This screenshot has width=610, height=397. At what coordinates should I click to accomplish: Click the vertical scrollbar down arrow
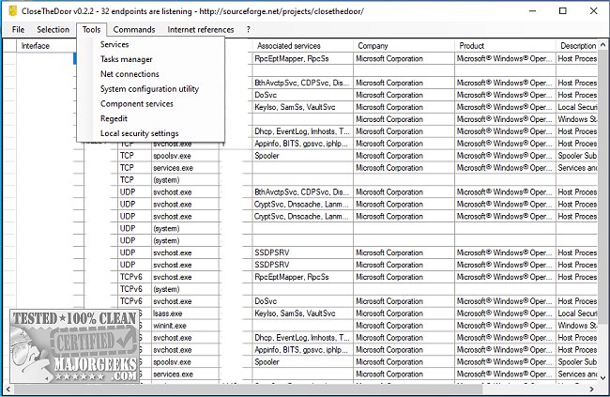[603, 377]
